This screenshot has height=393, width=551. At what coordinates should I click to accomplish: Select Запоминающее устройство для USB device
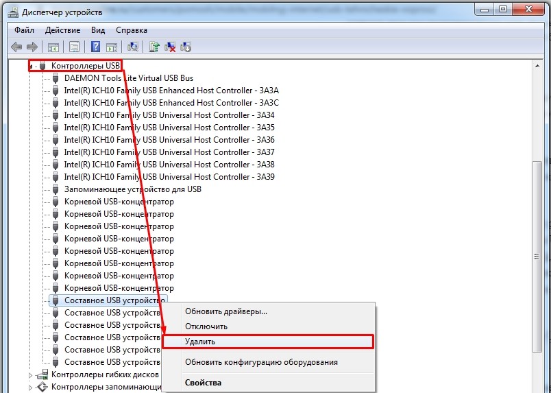click(x=132, y=189)
